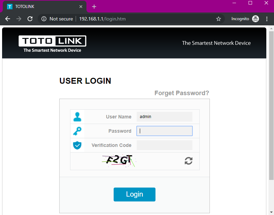The image size is (274, 215).
Task: Click the page vertical scrollbar
Action: 271,106
